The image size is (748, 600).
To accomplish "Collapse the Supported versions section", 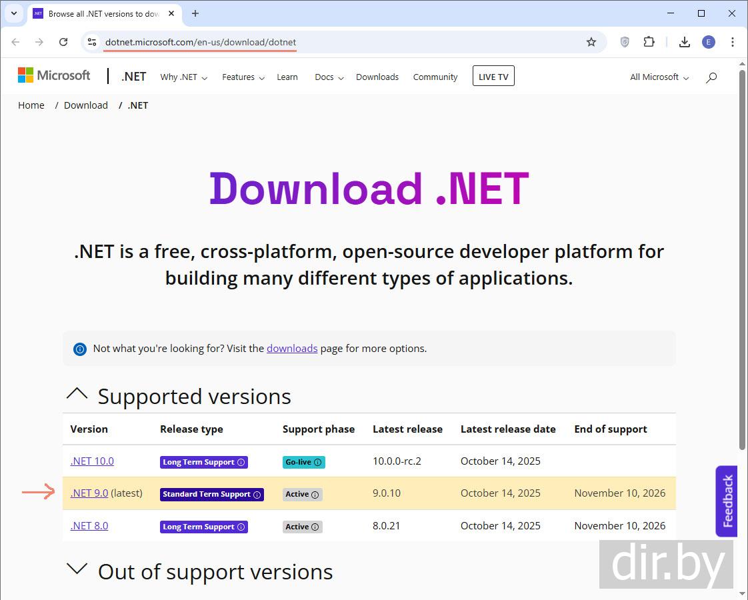I will click(77, 395).
